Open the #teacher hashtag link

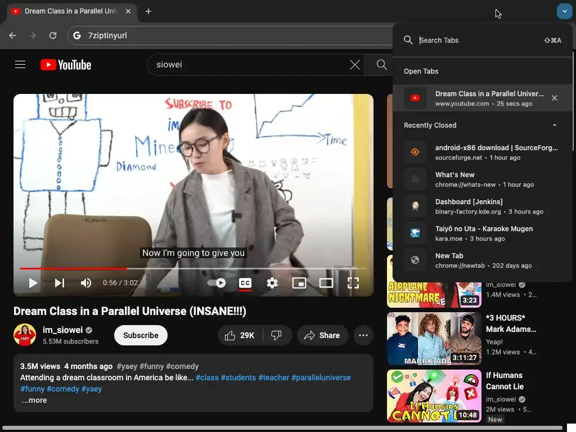[274, 377]
